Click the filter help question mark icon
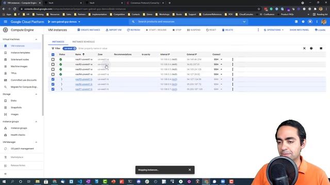330x185 pixels. tap(311, 48)
